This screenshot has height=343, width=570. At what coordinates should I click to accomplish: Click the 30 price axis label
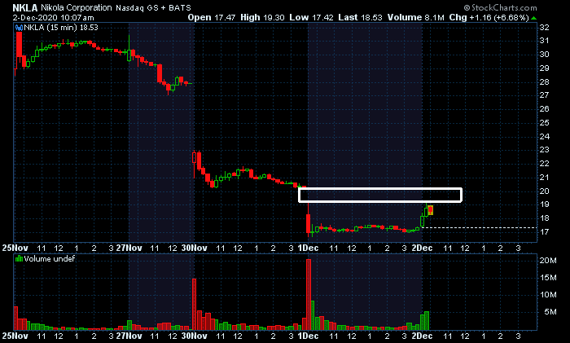[544, 55]
